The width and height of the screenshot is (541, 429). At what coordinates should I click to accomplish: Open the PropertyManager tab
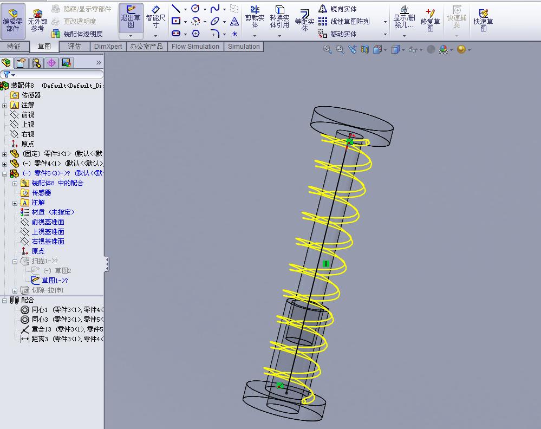pyautogui.click(x=21, y=63)
